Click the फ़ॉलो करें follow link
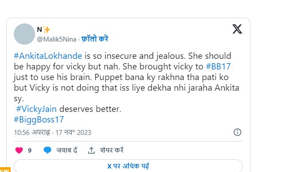Viewport: 289px width, 172px height. click(x=95, y=39)
